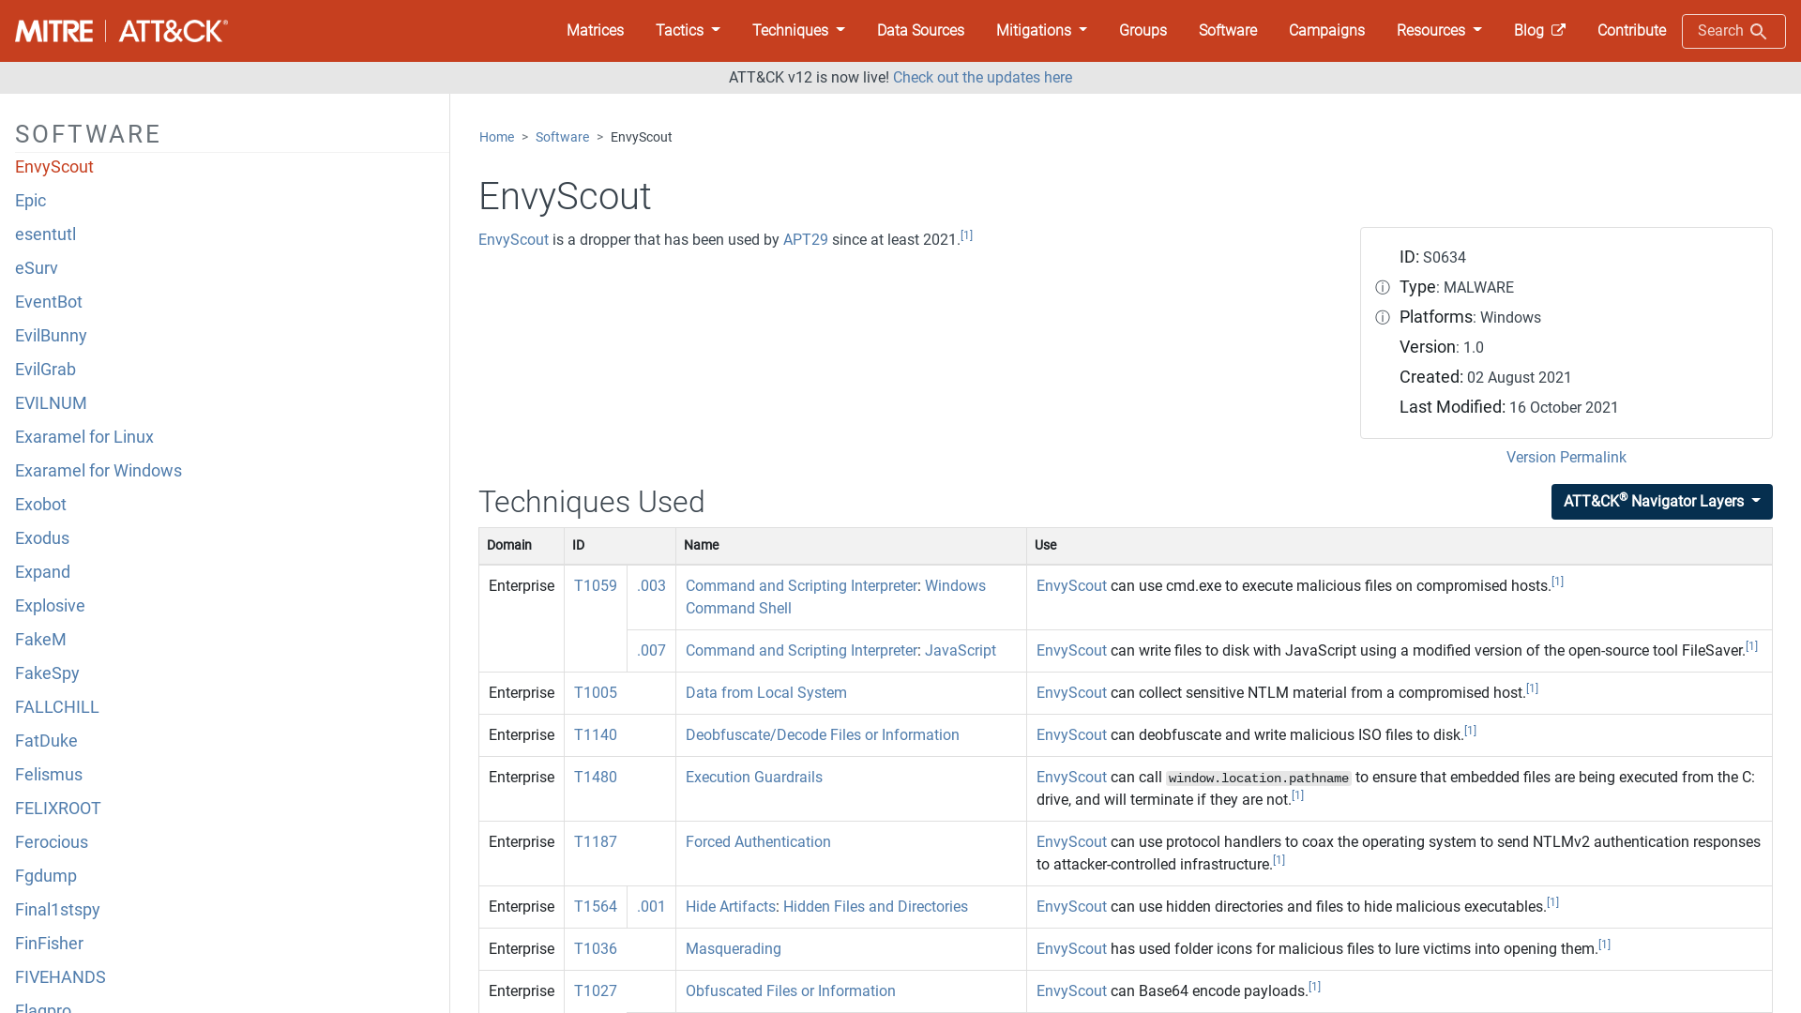This screenshot has height=1013, width=1801.
Task: Open the JavaScript sub-technique name link
Action: click(960, 651)
